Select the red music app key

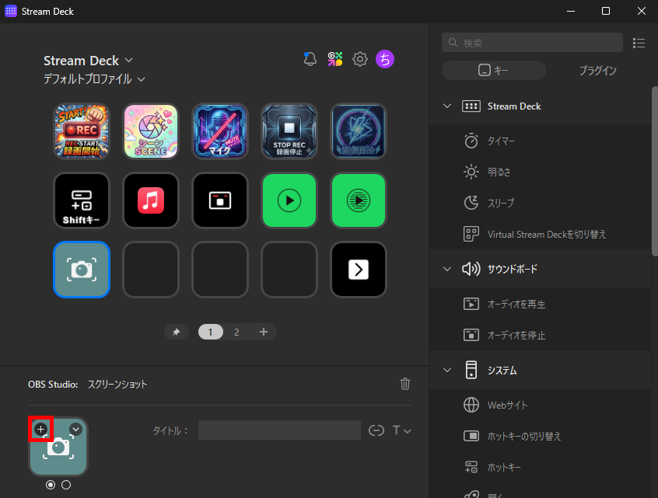click(151, 200)
